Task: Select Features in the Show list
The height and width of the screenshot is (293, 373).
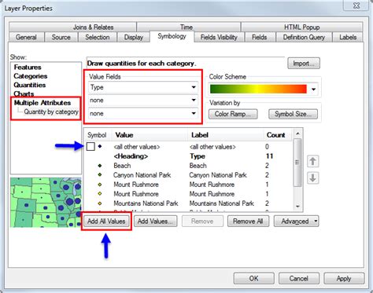Action: (28, 68)
